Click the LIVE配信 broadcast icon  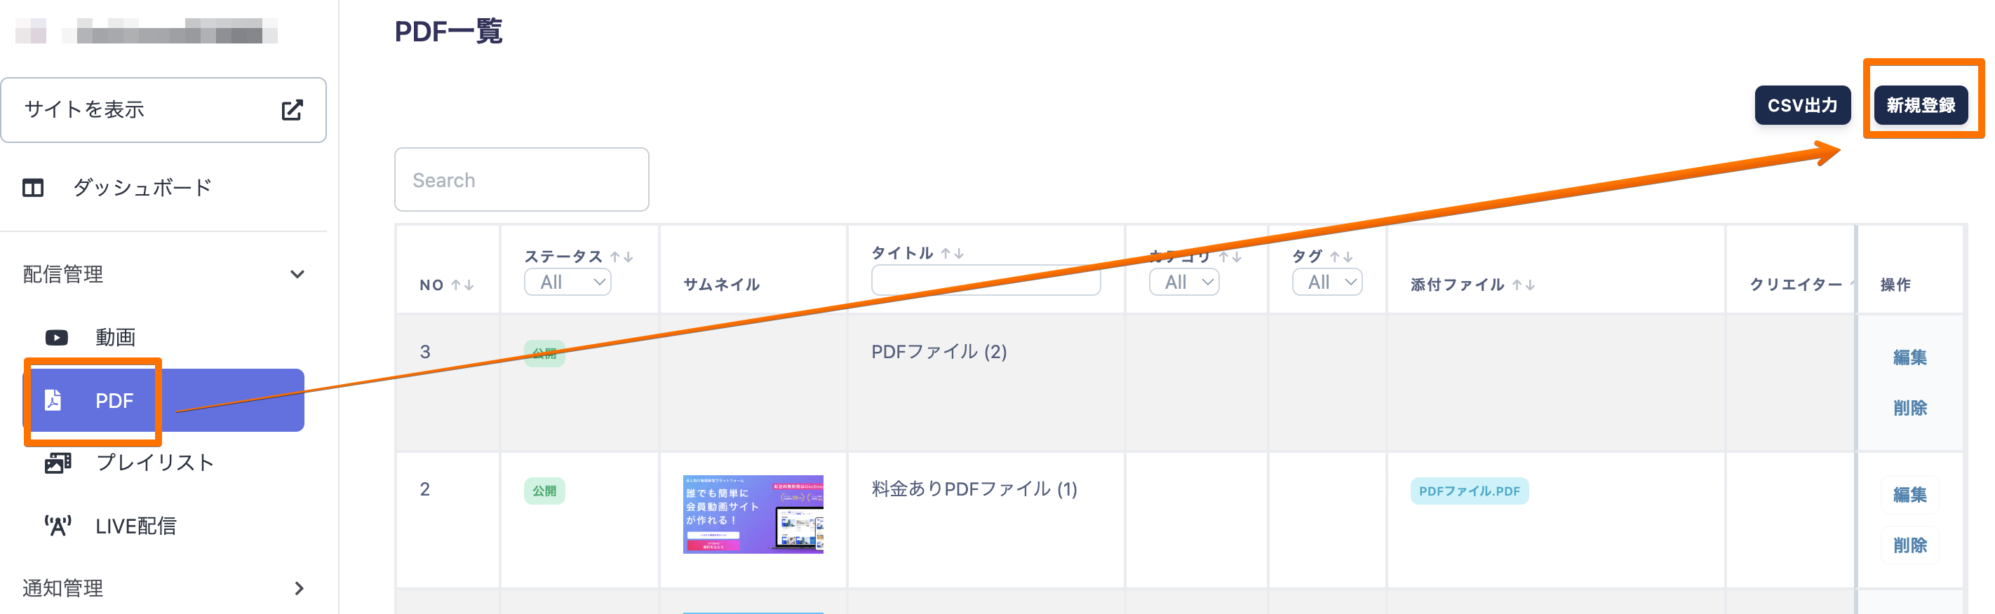58,526
